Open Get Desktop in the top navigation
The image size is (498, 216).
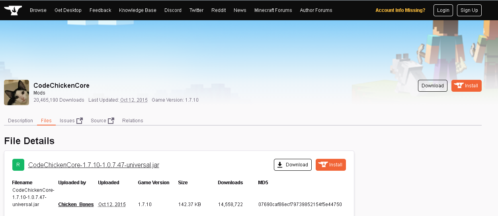pyautogui.click(x=68, y=10)
